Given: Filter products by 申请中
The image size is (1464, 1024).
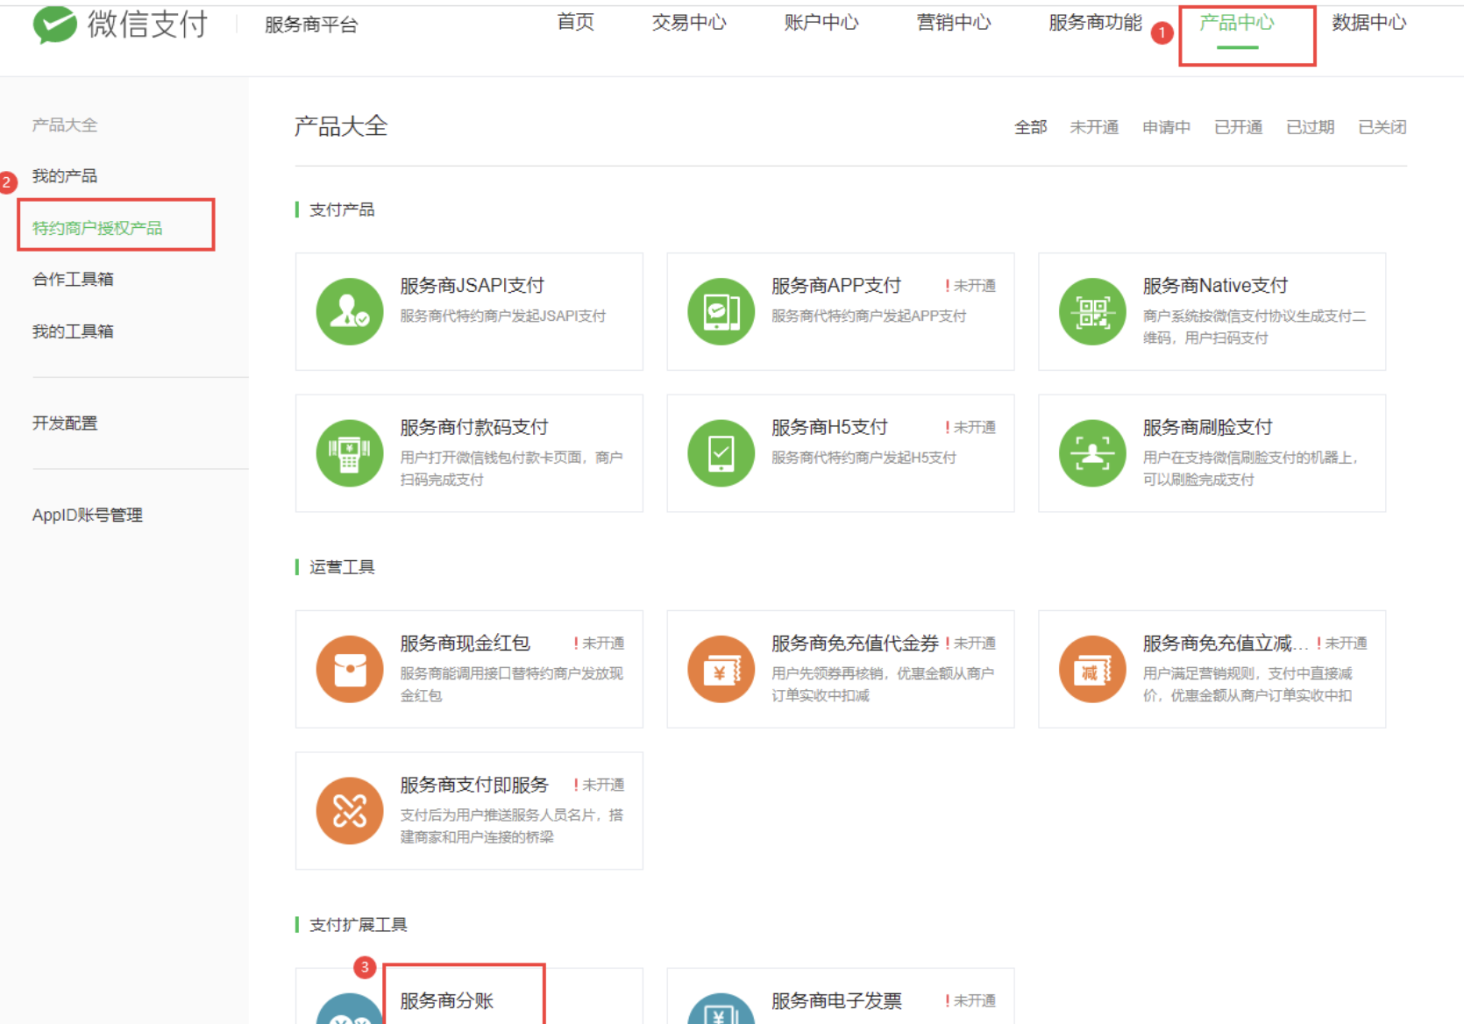Looking at the screenshot, I should click(1166, 127).
